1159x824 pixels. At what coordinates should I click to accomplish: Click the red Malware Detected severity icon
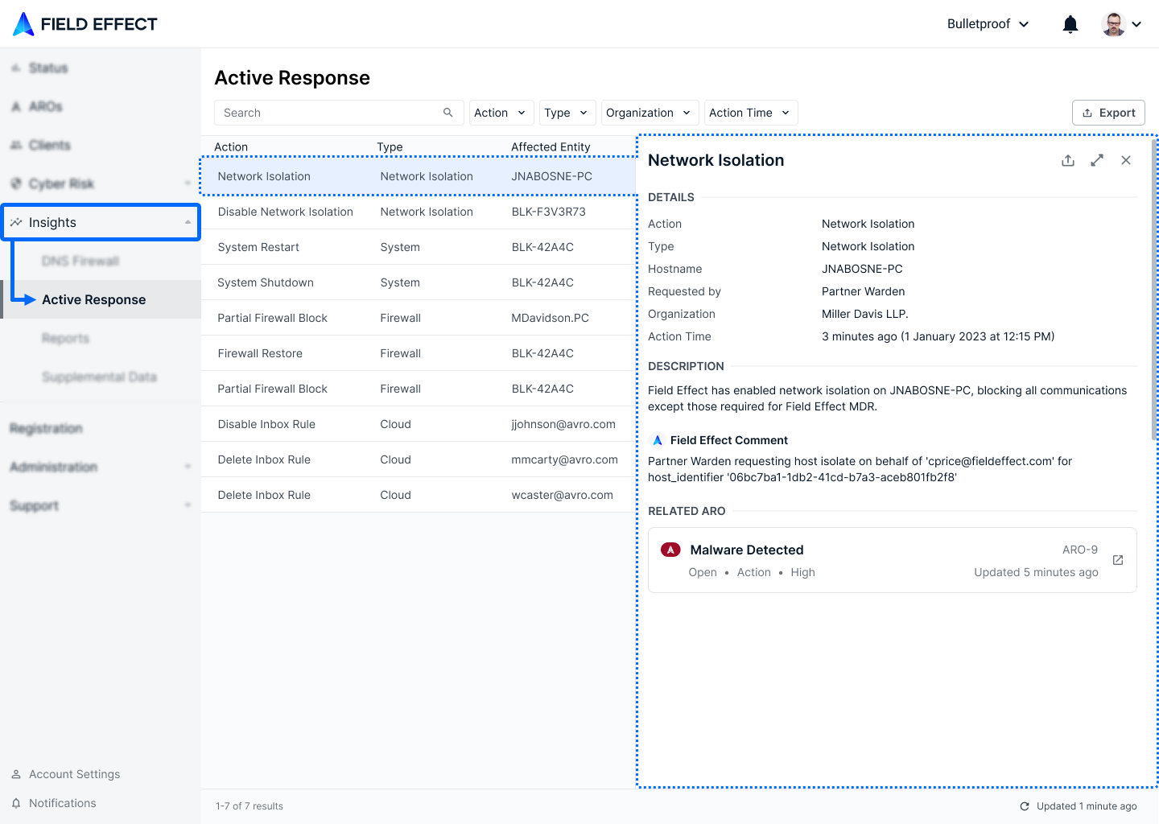[670, 550]
